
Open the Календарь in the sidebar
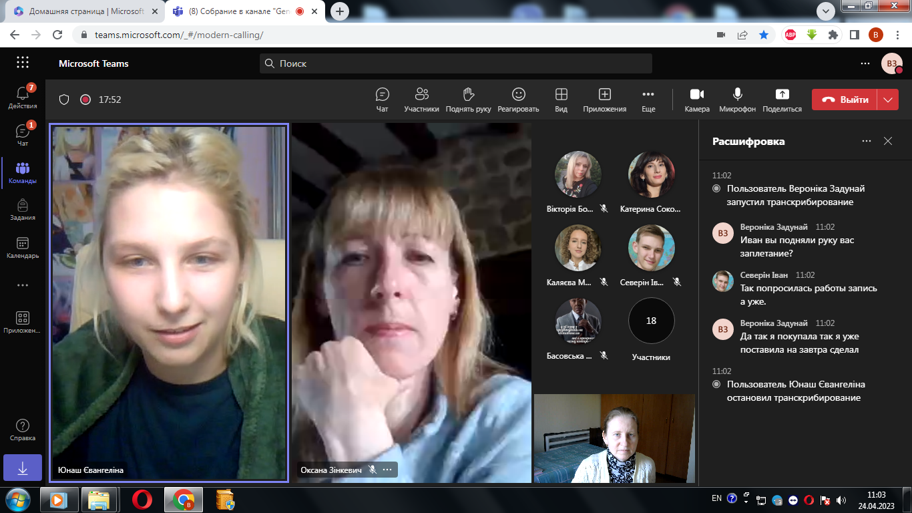23,248
